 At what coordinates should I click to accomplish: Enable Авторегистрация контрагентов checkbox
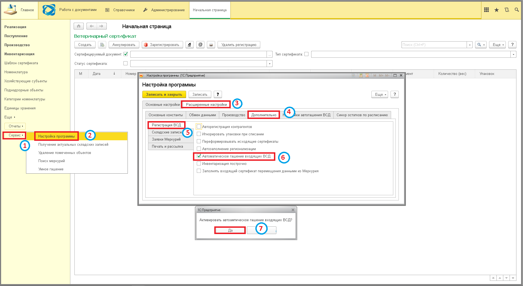[x=199, y=127]
